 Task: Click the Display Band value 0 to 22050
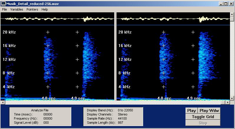tap(125, 110)
